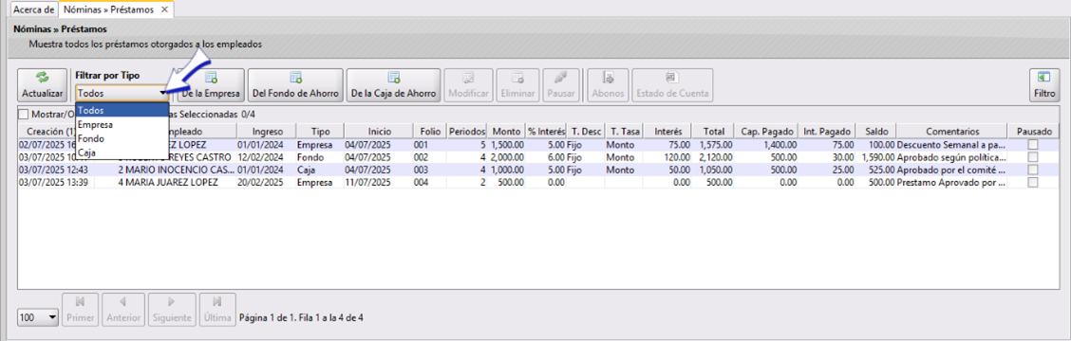
Task: Check Pausado for folio 001 row
Action: click(x=1034, y=145)
